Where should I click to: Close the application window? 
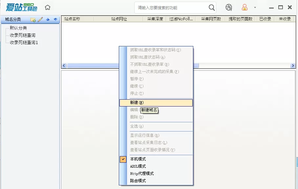290,7
